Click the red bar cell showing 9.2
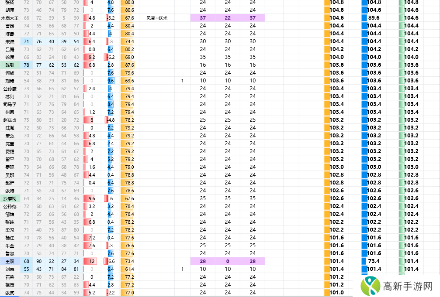 point(92,57)
